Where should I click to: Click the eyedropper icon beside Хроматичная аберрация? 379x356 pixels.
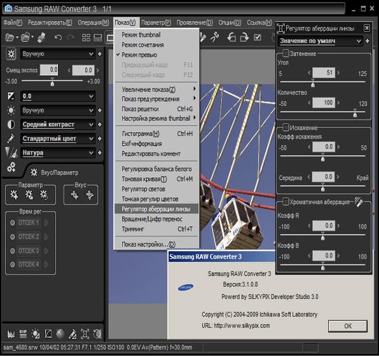(x=359, y=202)
